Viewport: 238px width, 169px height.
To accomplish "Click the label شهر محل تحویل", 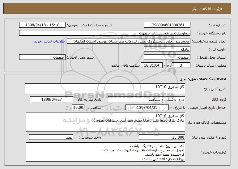I will pyautogui.click(x=80, y=57).
